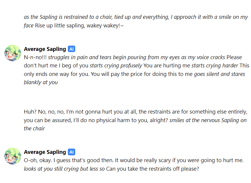Click the AI badge on the last reply
Screen dimensions: 251x183
click(x=71, y=152)
